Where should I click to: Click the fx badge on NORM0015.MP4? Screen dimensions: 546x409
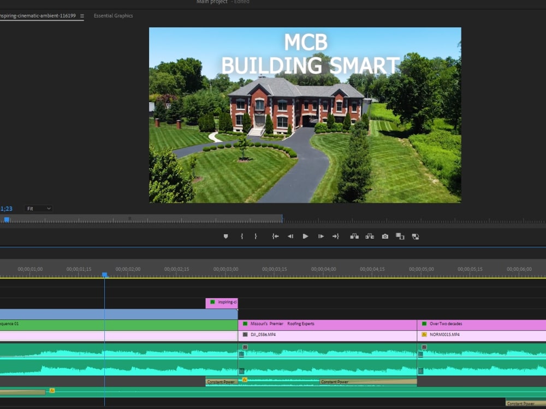[x=424, y=334]
